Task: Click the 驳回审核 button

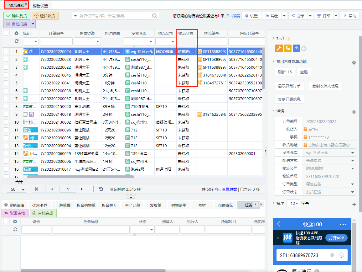Action: [15, 213]
